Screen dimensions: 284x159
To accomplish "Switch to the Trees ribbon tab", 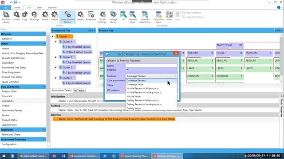I will [x=39, y=8].
